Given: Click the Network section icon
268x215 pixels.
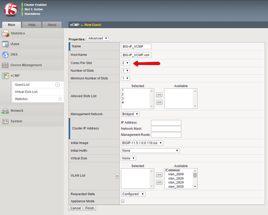Looking at the screenshot, I should 5,111.
